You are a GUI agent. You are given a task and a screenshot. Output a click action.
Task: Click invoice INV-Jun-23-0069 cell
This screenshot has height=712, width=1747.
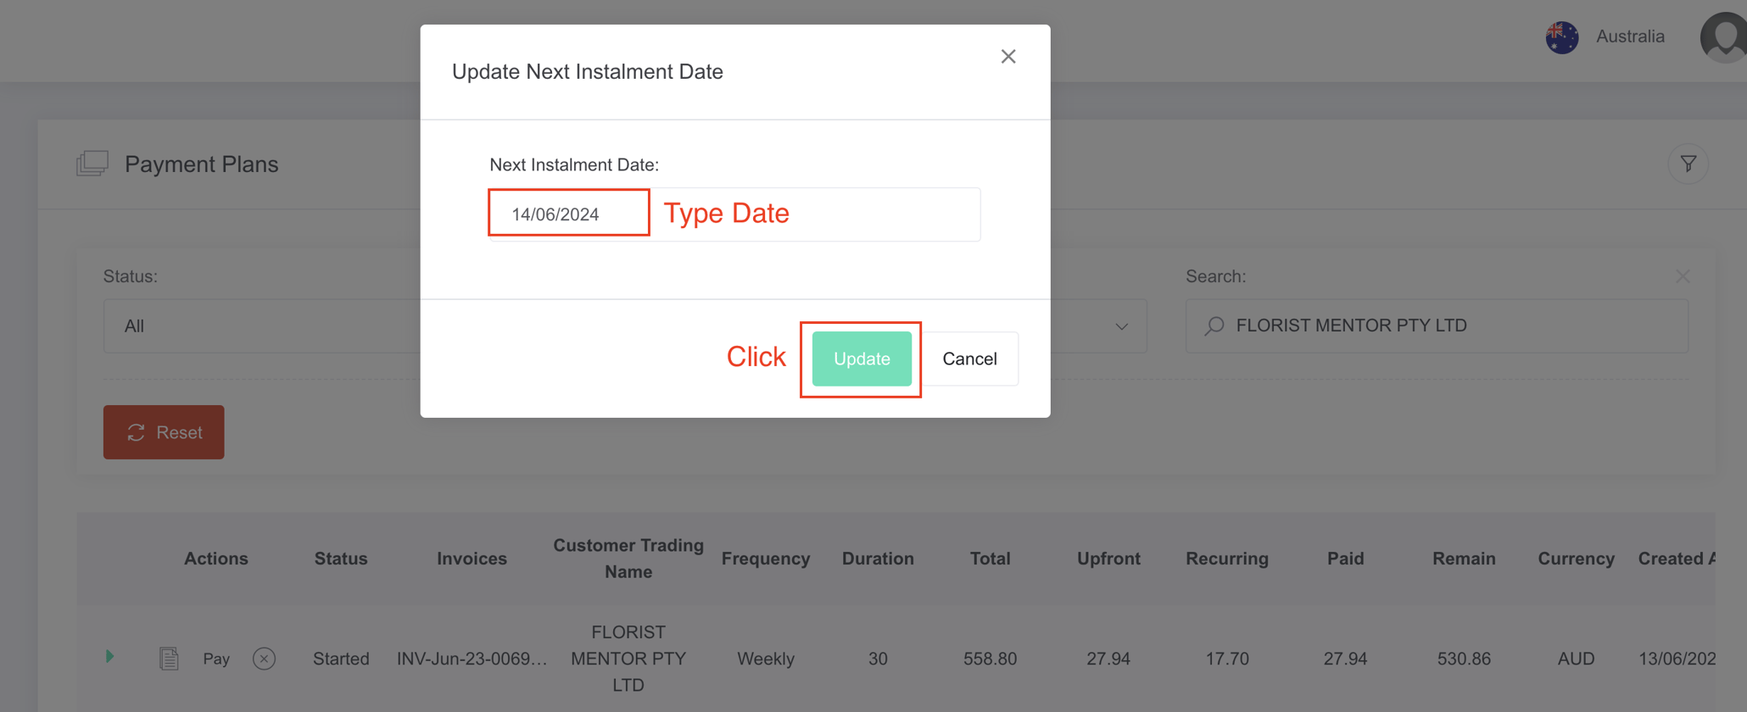click(x=472, y=659)
